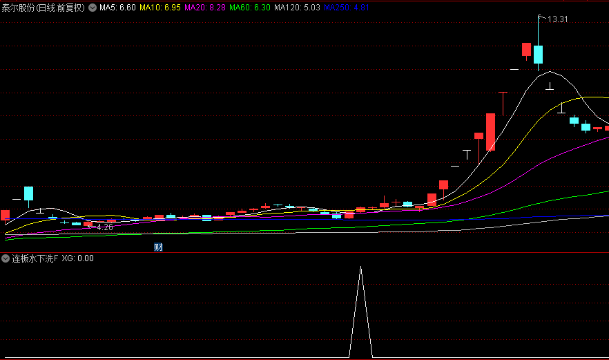Open the main chart settings dropdown icon

pos(93,8)
